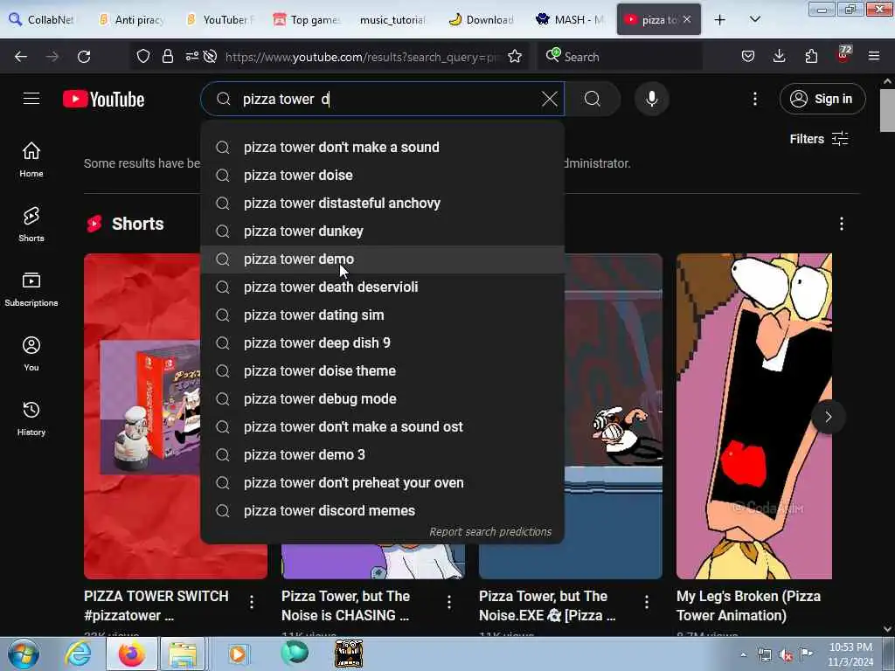The width and height of the screenshot is (895, 671).
Task: Select the suggestion pizza tower demo
Action: tap(383, 259)
